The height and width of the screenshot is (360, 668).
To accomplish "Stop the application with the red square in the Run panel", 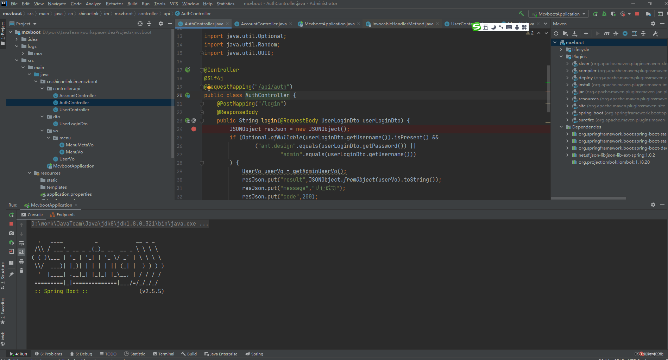I will (11, 224).
